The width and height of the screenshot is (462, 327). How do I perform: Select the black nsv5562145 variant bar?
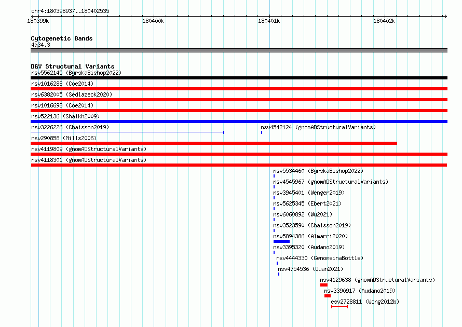click(x=239, y=78)
